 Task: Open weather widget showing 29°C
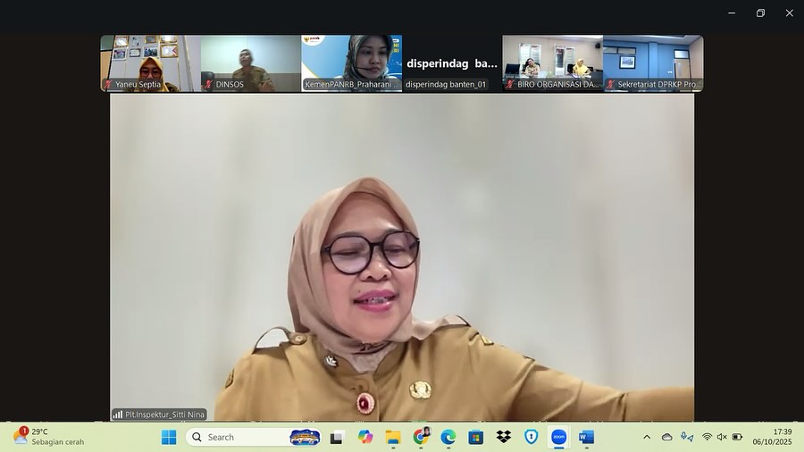40,437
